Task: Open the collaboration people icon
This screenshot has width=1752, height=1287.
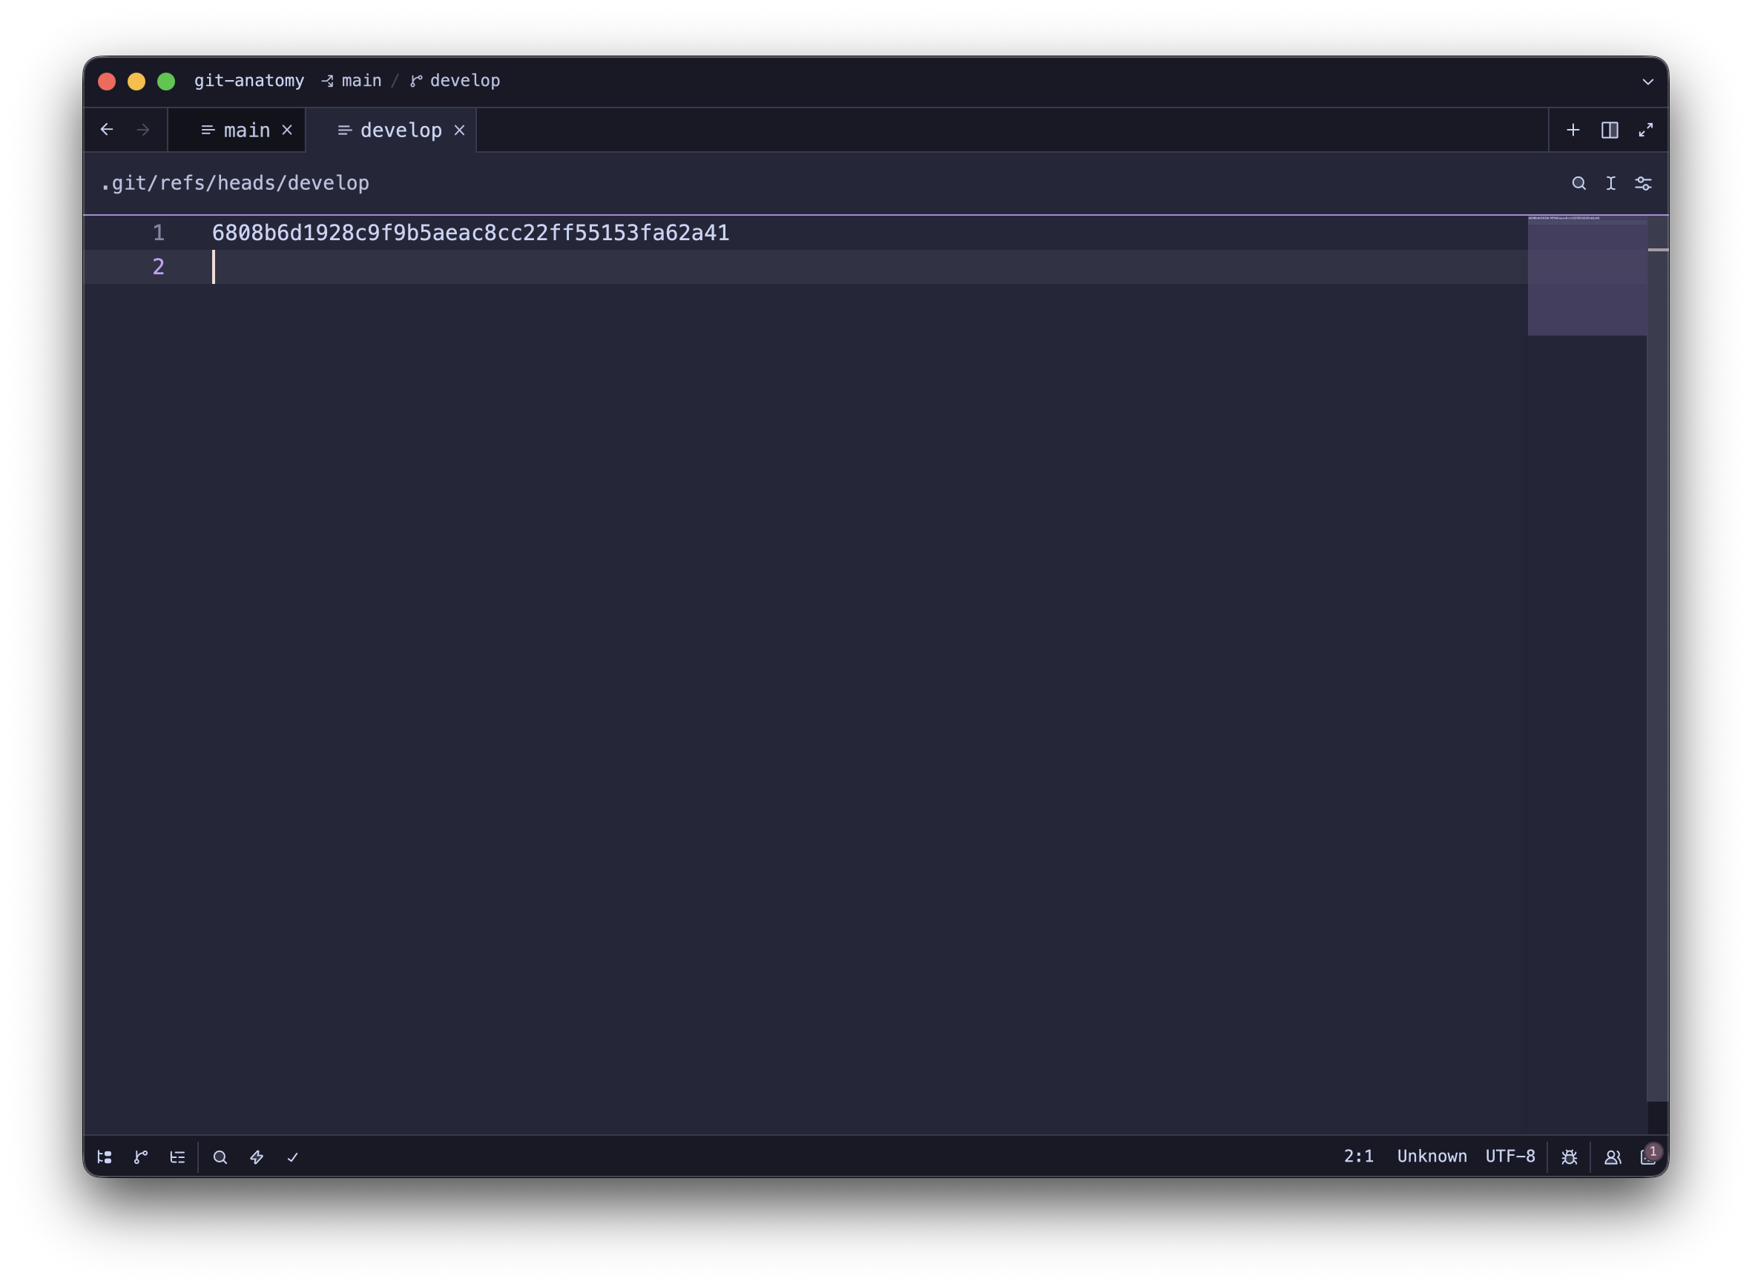Action: pos(1613,1157)
